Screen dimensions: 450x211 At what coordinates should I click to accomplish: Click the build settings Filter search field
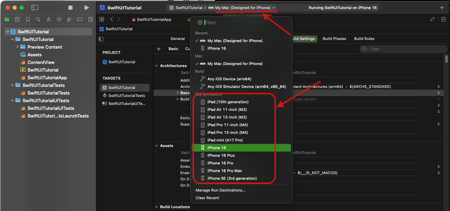[404, 49]
